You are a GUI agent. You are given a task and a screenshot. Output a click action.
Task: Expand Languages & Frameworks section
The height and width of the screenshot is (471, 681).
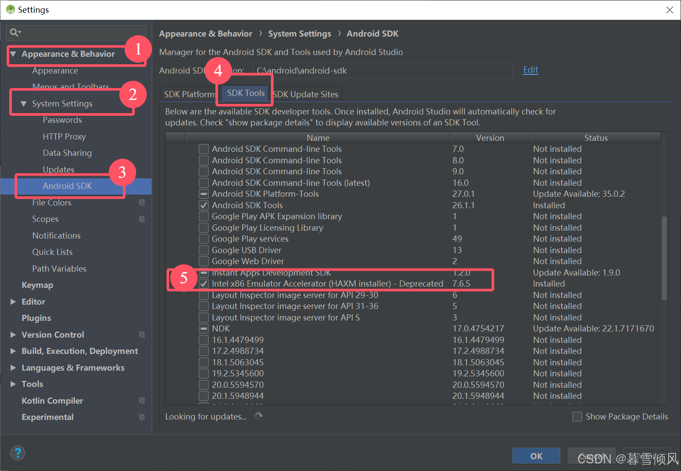[x=13, y=368]
